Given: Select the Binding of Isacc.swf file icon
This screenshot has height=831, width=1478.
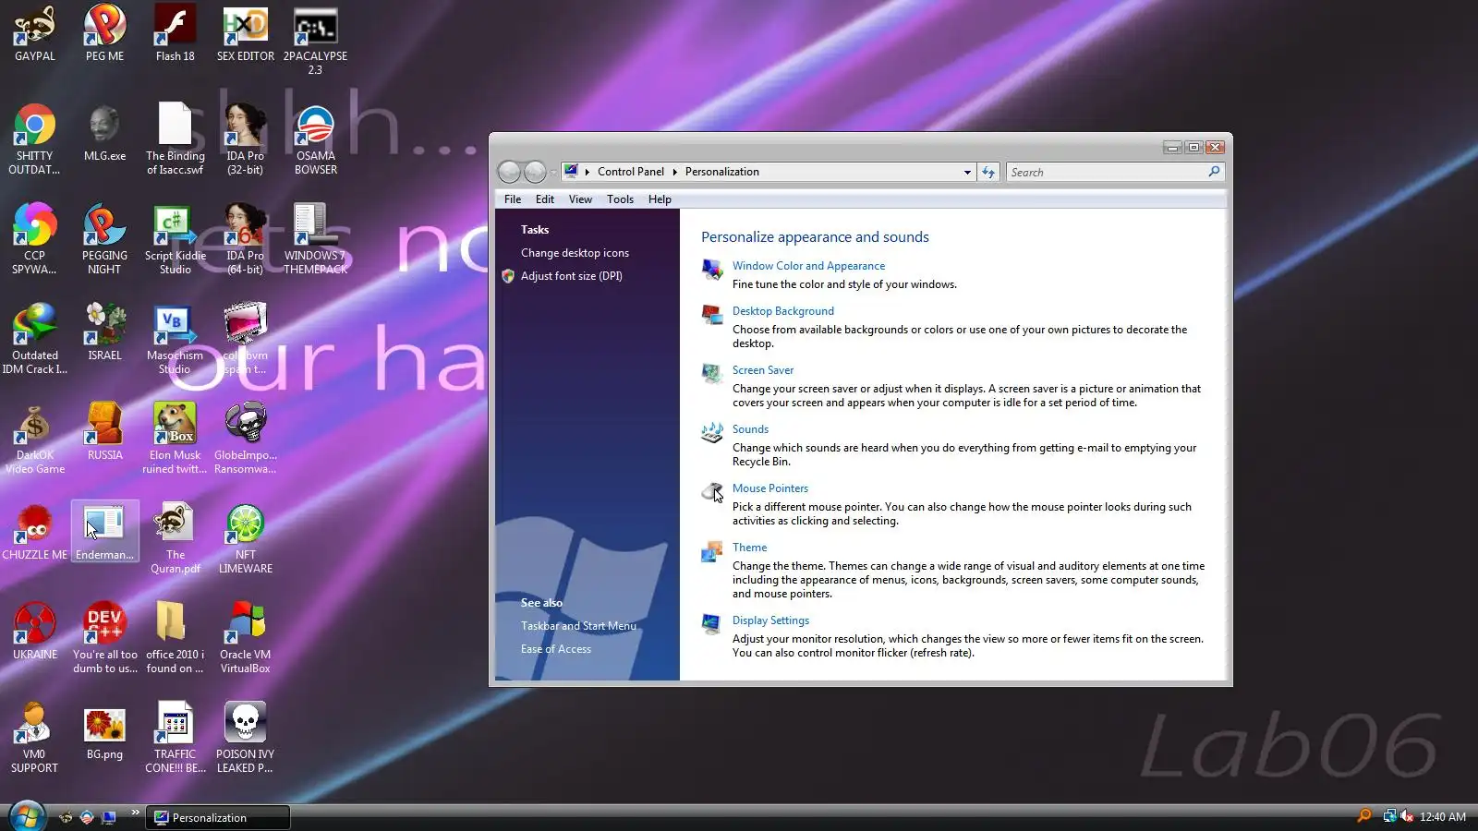Looking at the screenshot, I should click(175, 139).
